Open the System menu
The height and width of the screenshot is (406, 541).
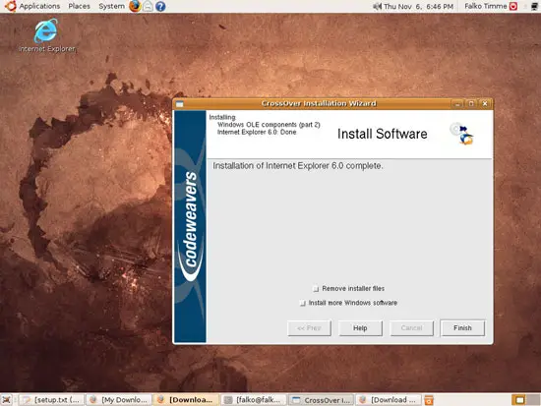coord(111,6)
